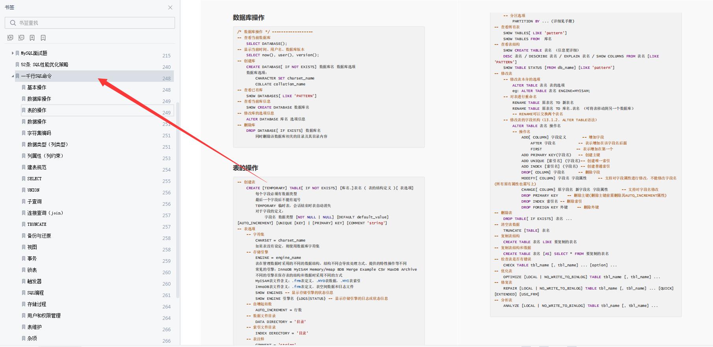
Task: Click the bookmark icon beside 事务
Action: tap(24, 258)
